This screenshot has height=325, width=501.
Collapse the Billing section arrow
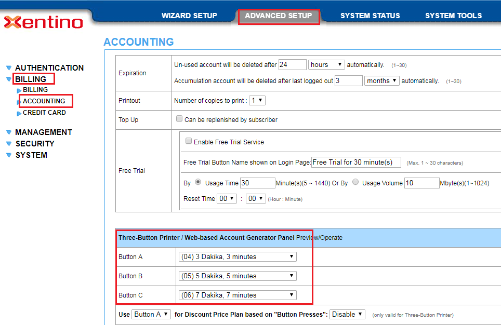coord(9,79)
